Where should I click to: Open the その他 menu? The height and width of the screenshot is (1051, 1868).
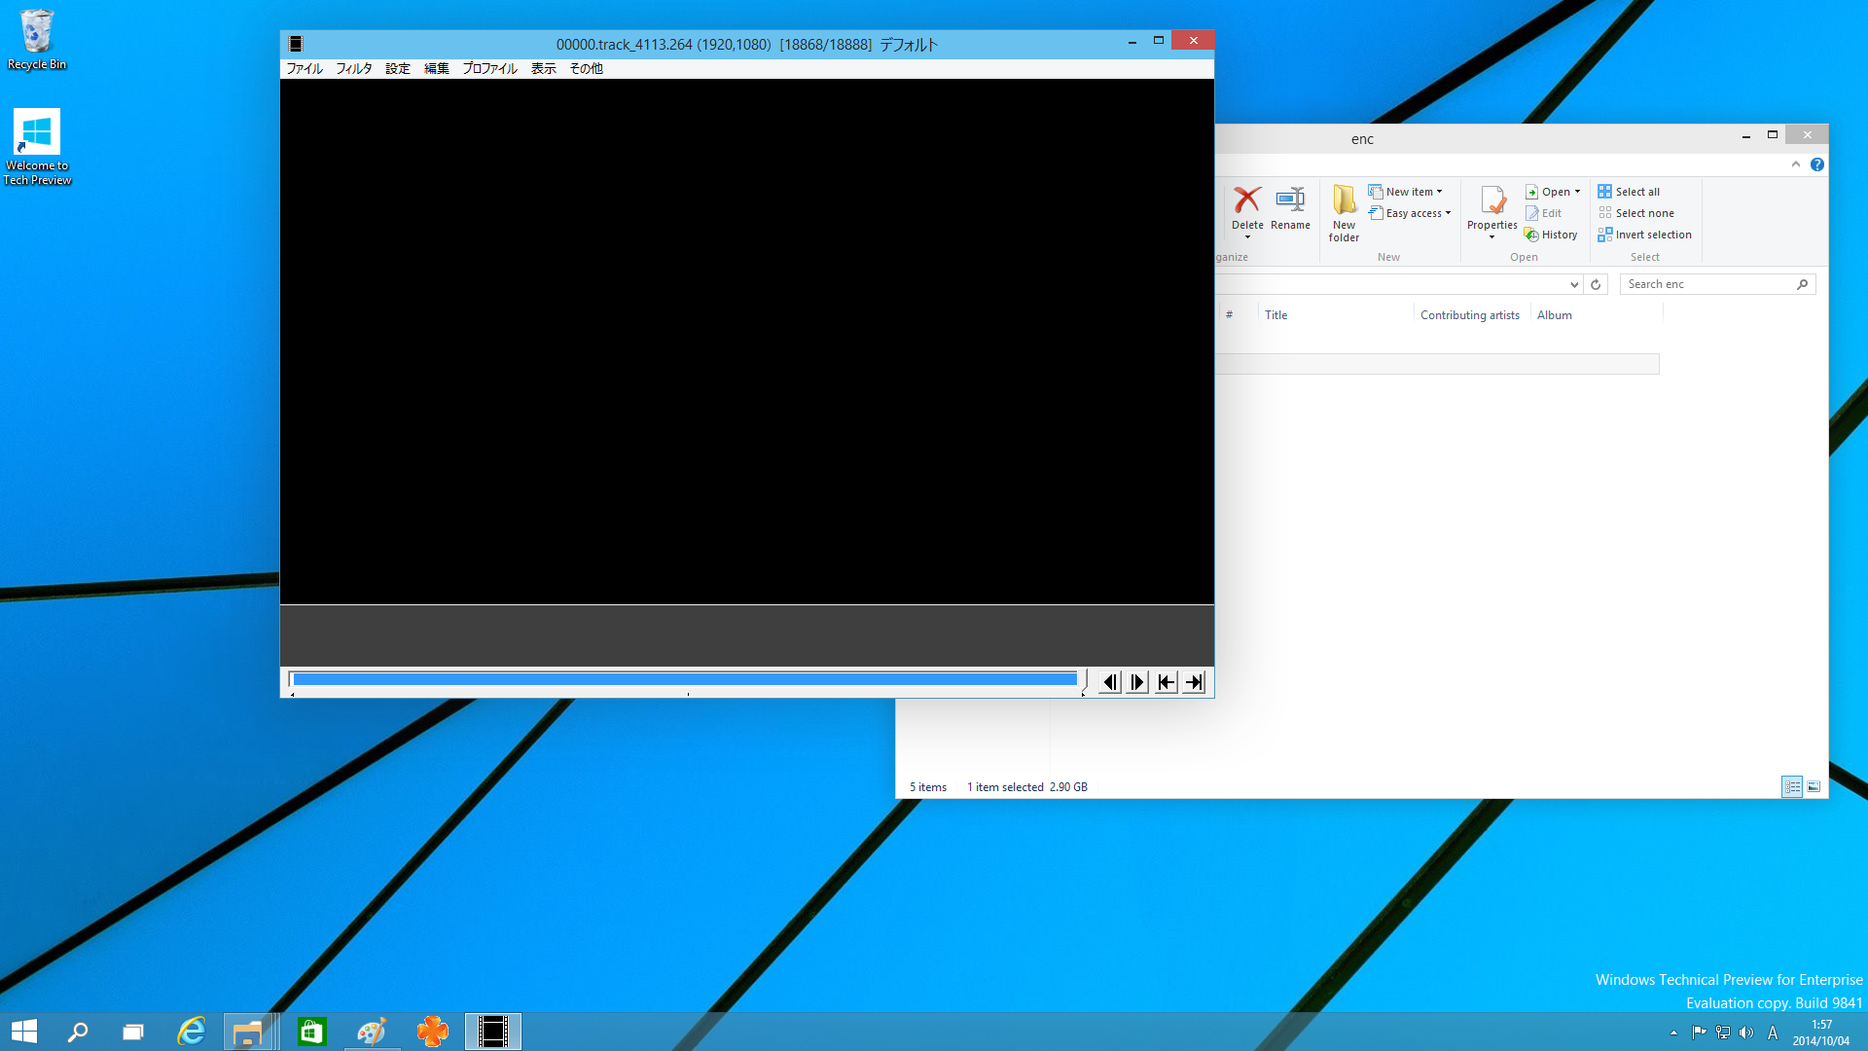pos(587,68)
